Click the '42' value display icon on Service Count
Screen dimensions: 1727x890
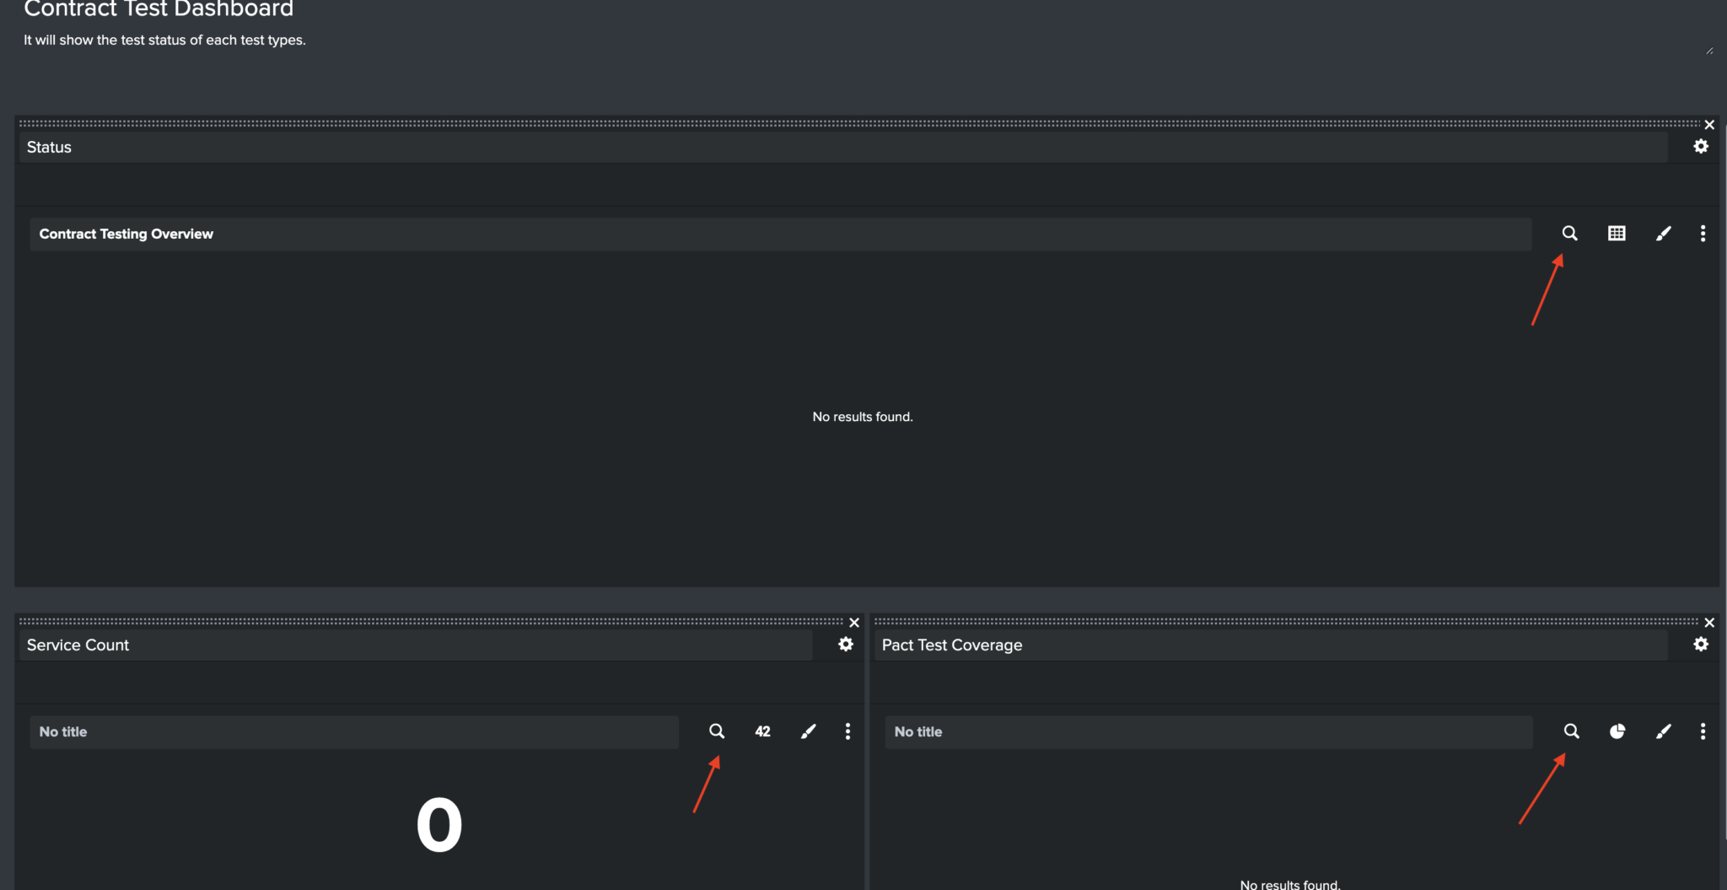click(x=761, y=731)
